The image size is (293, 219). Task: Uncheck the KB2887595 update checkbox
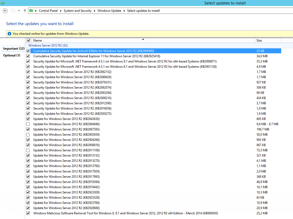pos(28,129)
